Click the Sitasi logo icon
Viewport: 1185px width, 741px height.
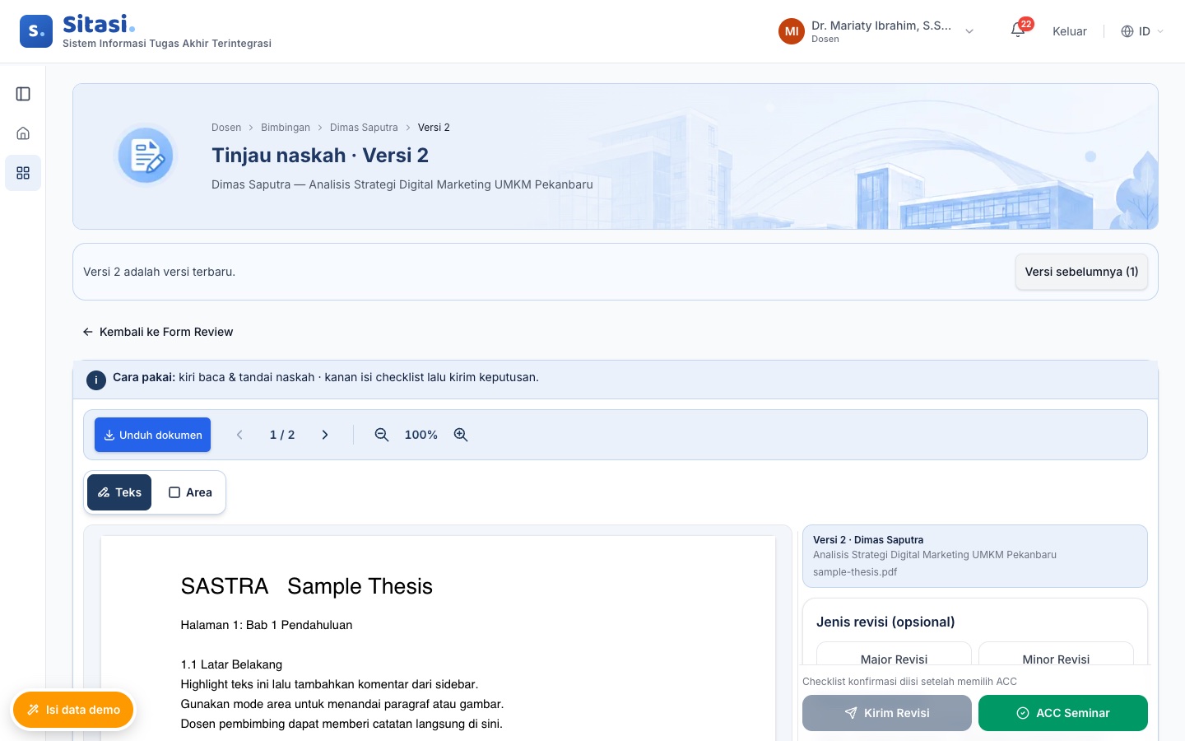click(x=36, y=31)
